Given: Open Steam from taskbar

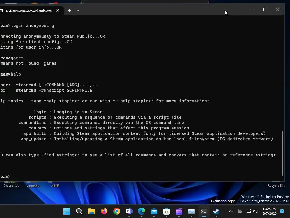Looking at the screenshot, I should click(216, 211).
